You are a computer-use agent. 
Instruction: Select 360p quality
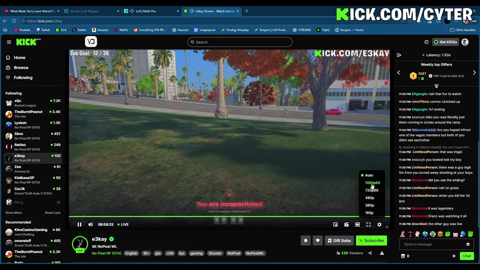pos(370,205)
